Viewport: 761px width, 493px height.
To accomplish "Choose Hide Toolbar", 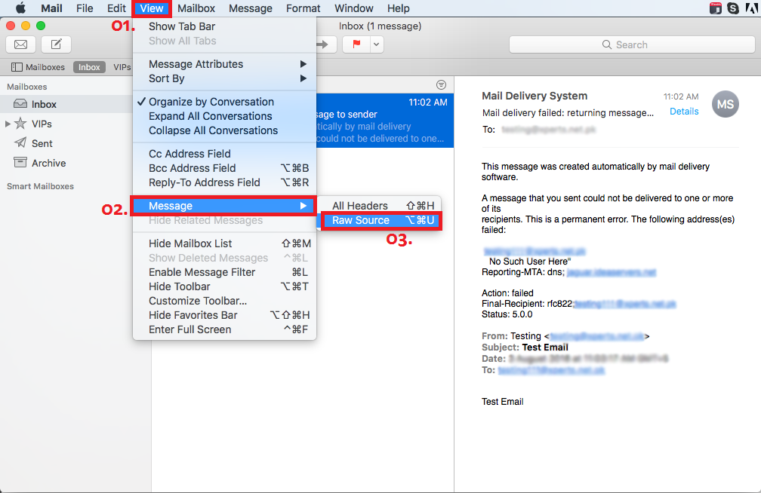I will (x=224, y=286).
